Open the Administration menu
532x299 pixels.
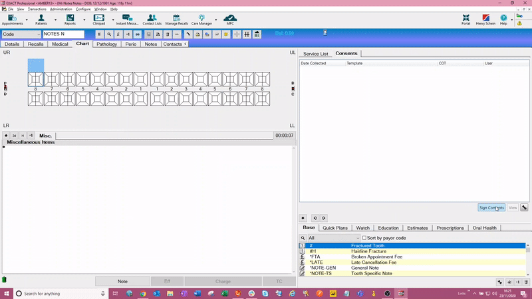click(61, 9)
